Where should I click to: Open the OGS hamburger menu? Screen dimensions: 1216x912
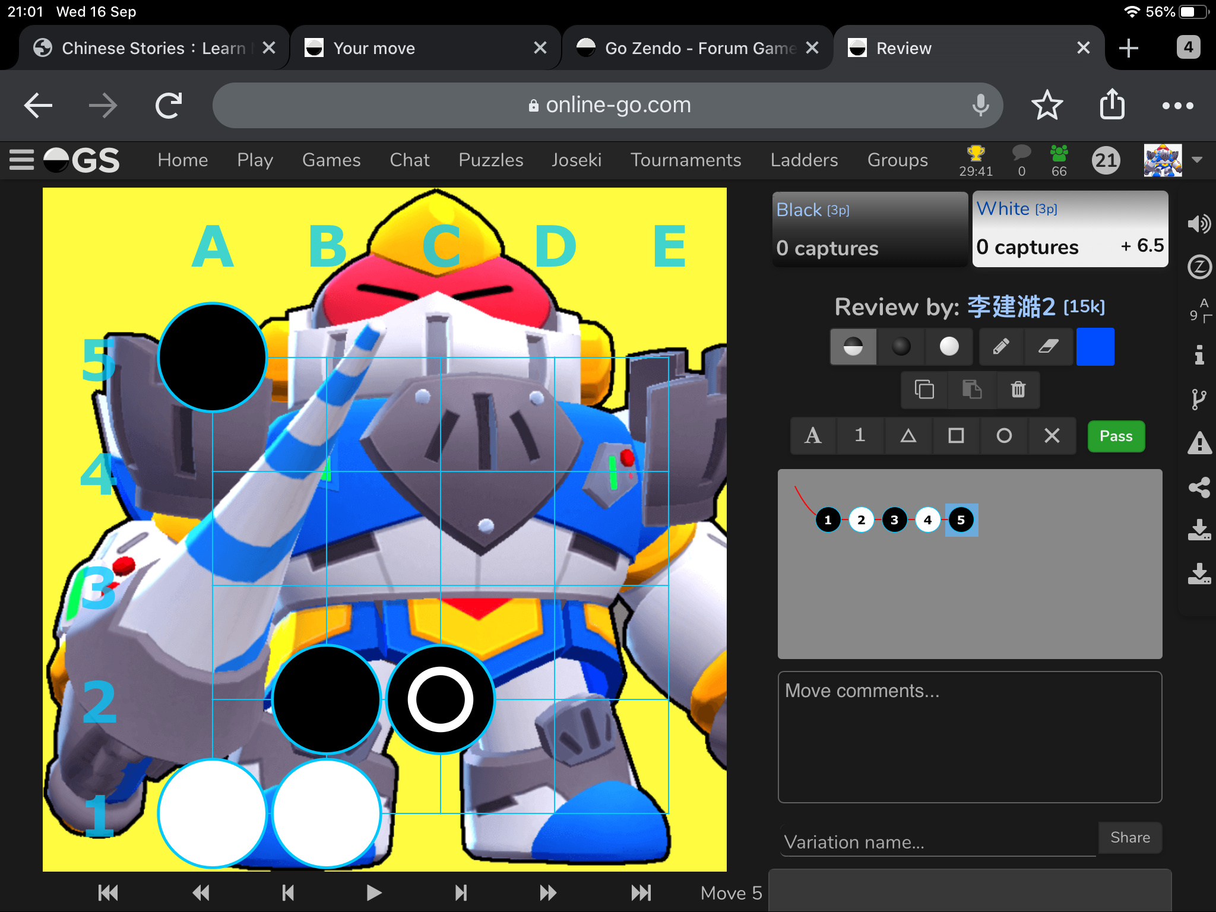tap(22, 160)
